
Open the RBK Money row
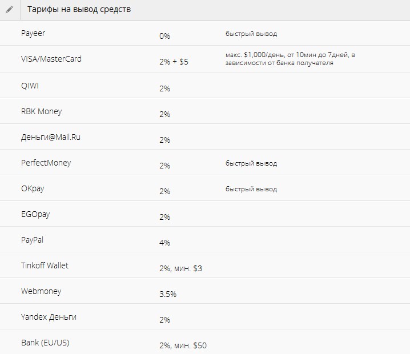point(205,111)
